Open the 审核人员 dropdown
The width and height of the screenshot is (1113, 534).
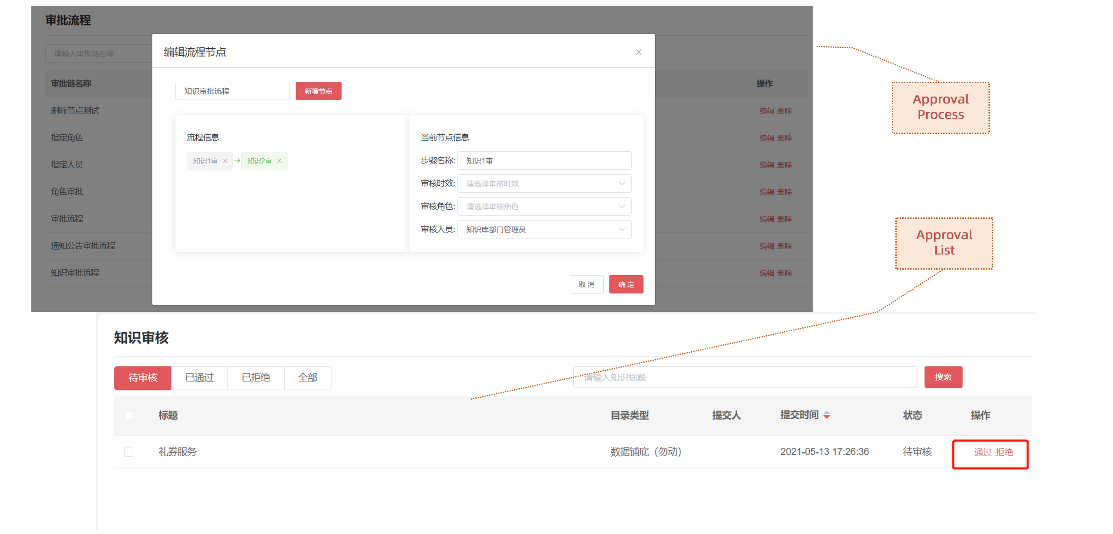(544, 230)
